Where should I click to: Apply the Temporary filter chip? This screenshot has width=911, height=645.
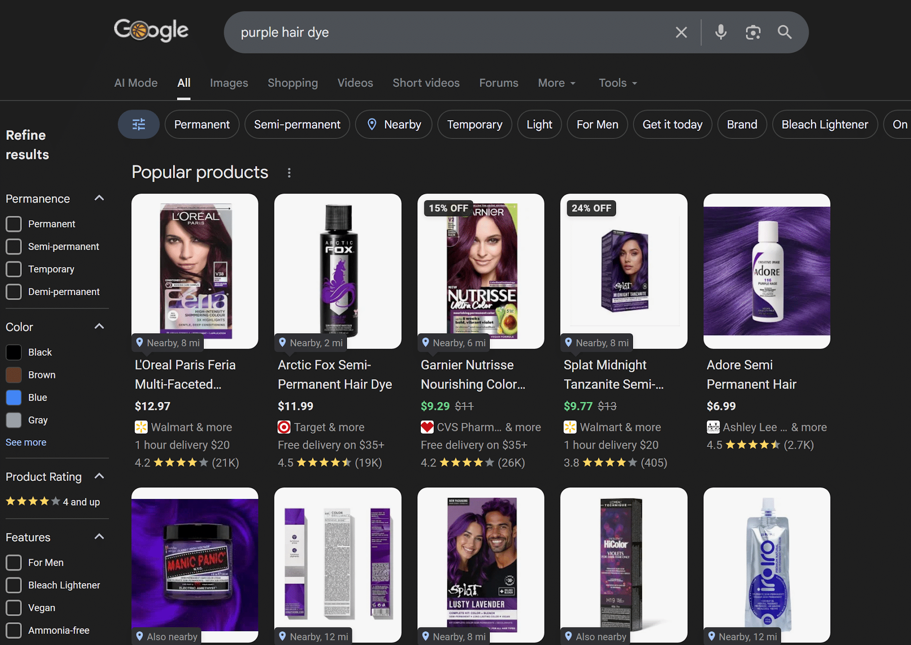pyautogui.click(x=475, y=124)
